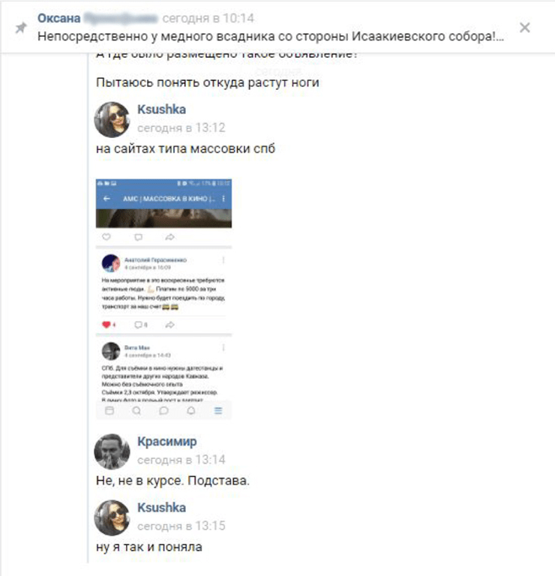The height and width of the screenshot is (576, 555).
Task: Click Красимир's avatar picture
Action: pyautogui.click(x=112, y=451)
